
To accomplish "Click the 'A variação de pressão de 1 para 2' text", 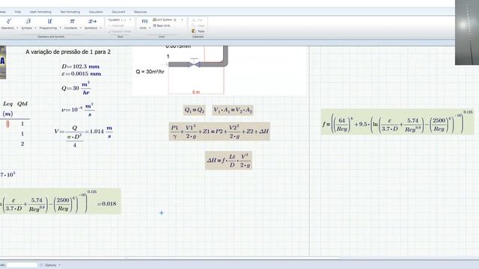I will click(x=68, y=52).
